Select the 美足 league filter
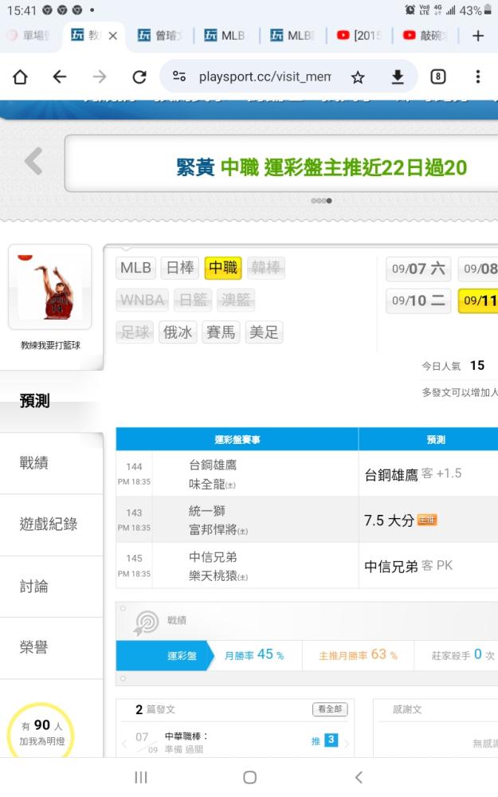 point(264,332)
